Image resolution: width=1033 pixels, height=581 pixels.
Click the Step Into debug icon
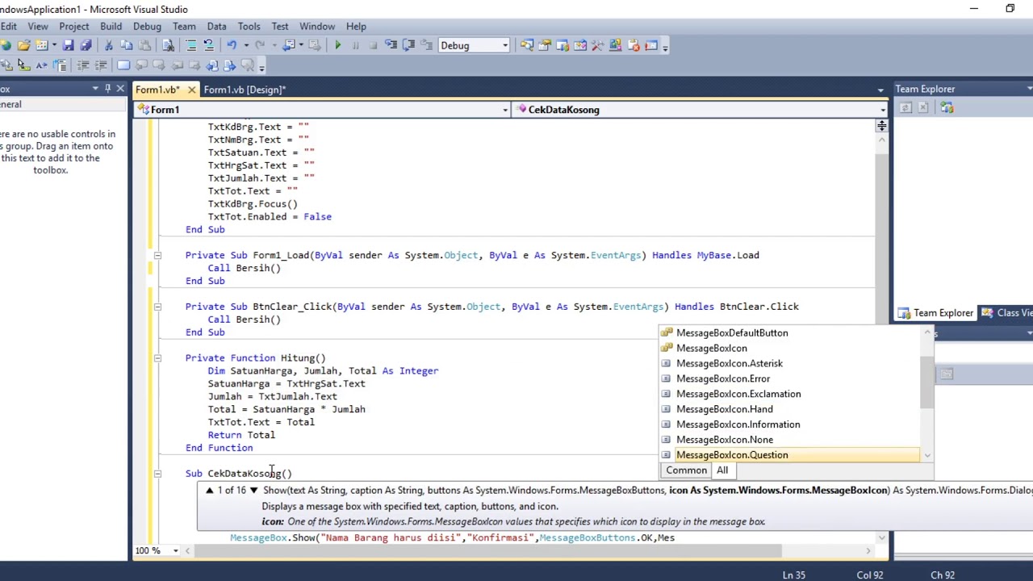(391, 46)
